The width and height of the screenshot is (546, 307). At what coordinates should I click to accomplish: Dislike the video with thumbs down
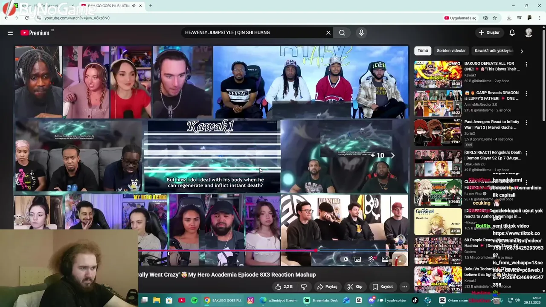point(304,287)
